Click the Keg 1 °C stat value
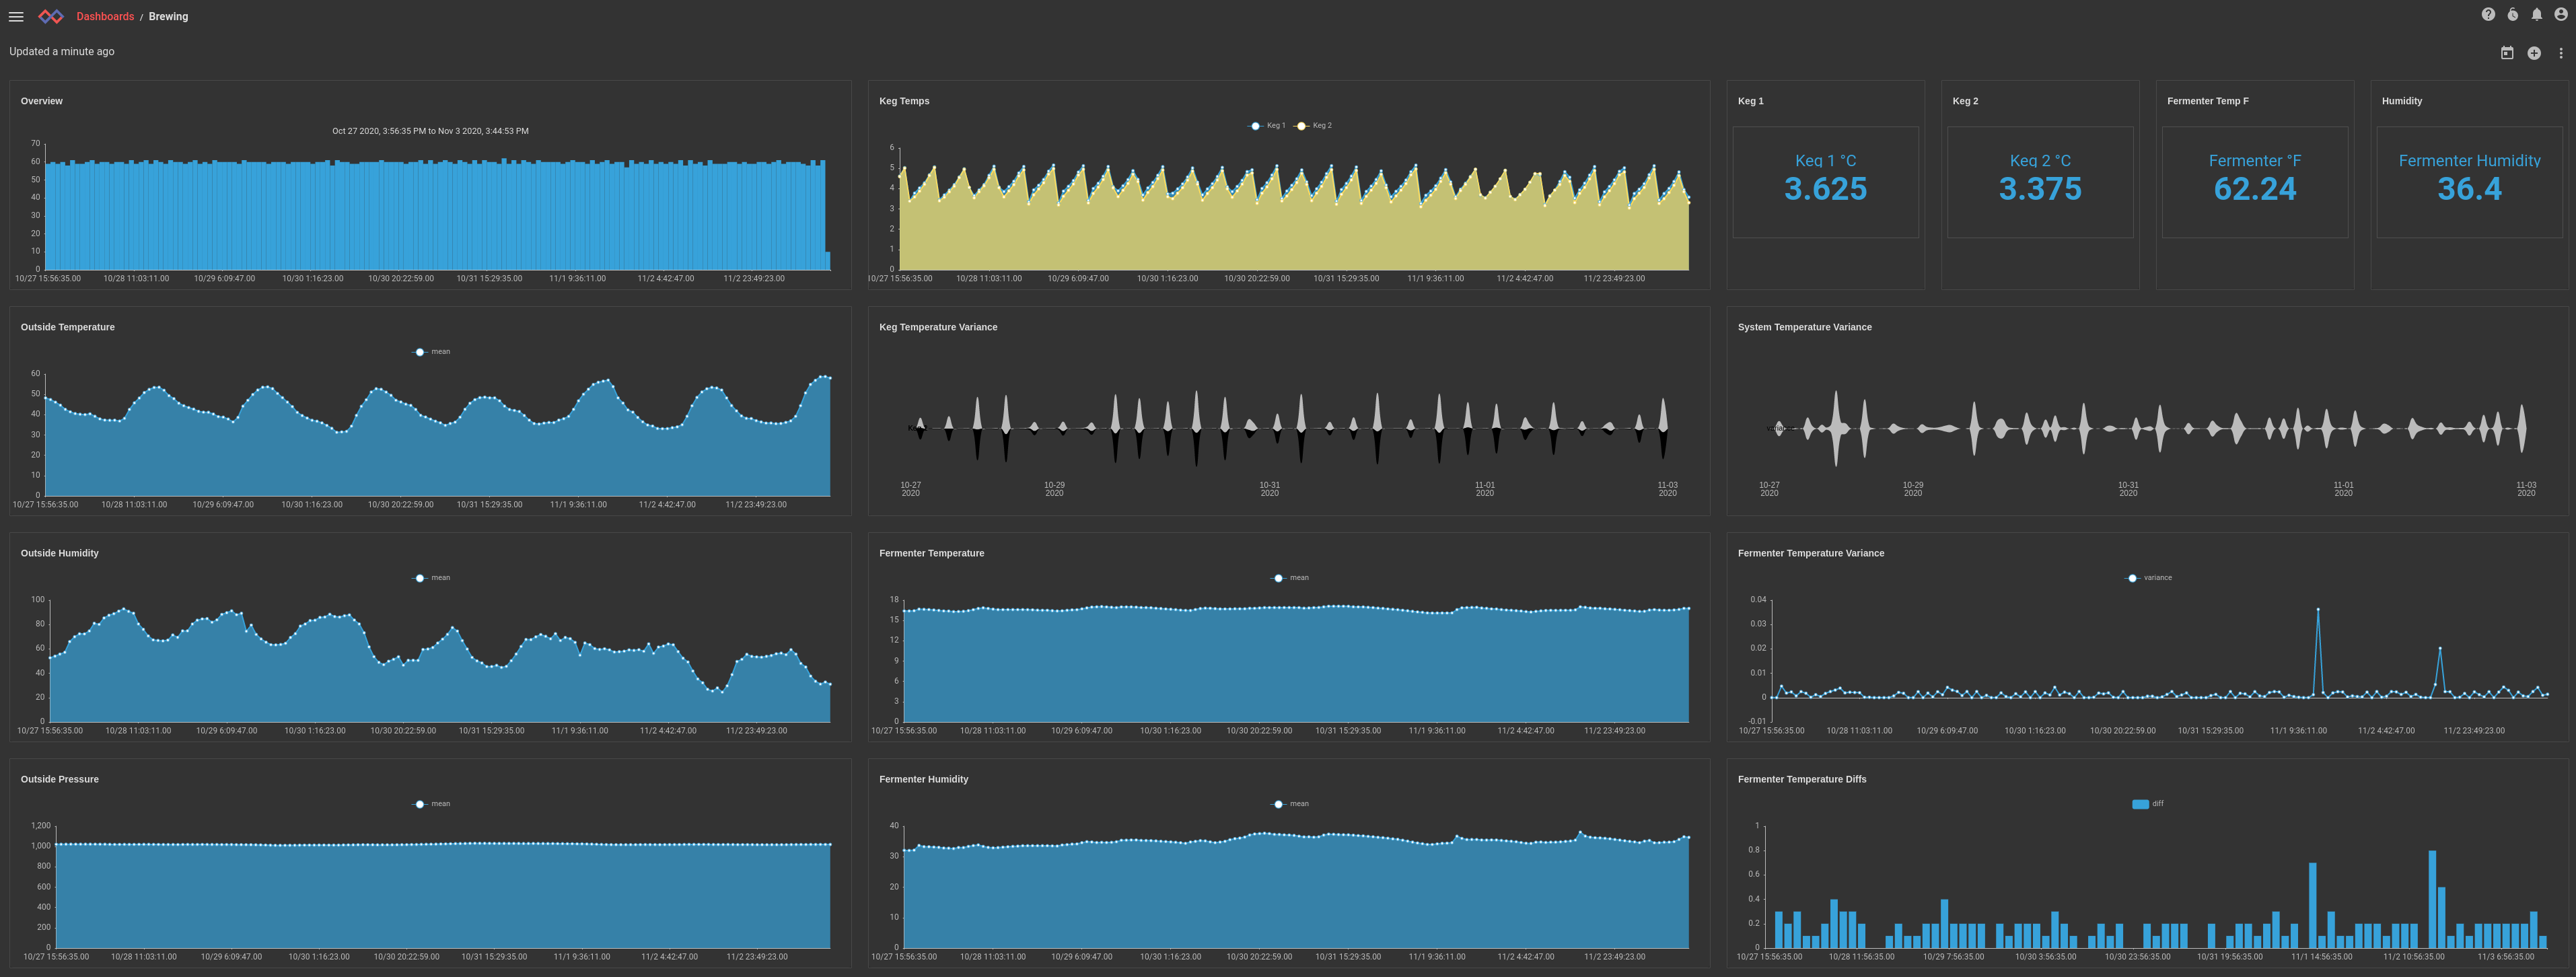2576x977 pixels. pos(1826,188)
